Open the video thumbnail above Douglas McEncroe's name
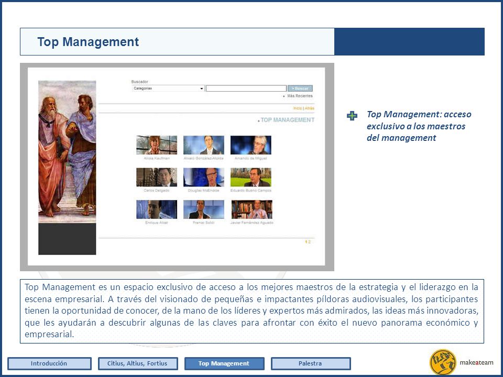The image size is (503, 377). [204, 177]
